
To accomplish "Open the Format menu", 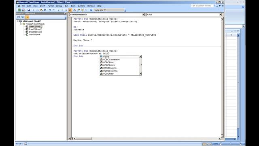I will coord(51,6).
